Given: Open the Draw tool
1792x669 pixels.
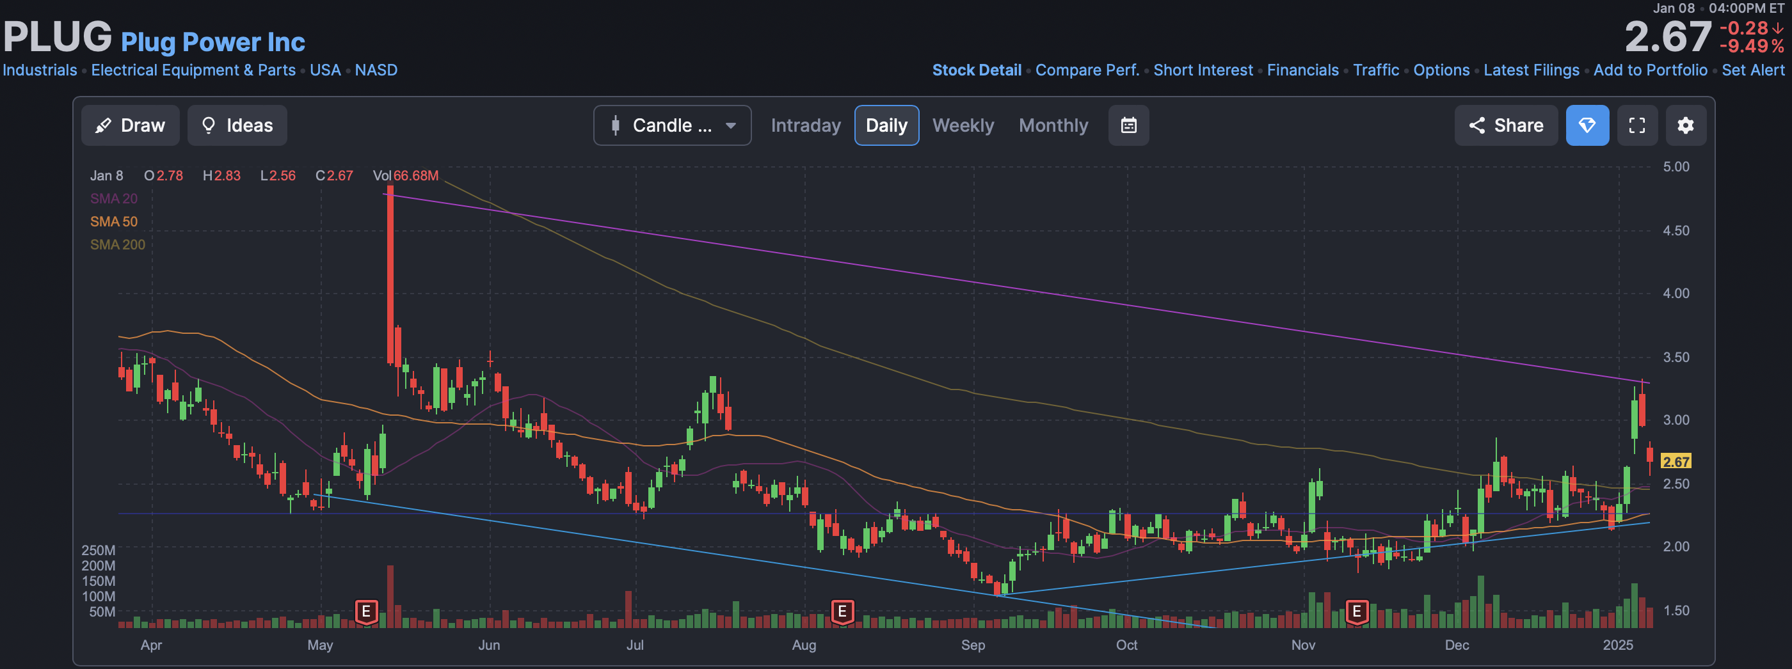Looking at the screenshot, I should pyautogui.click(x=130, y=125).
